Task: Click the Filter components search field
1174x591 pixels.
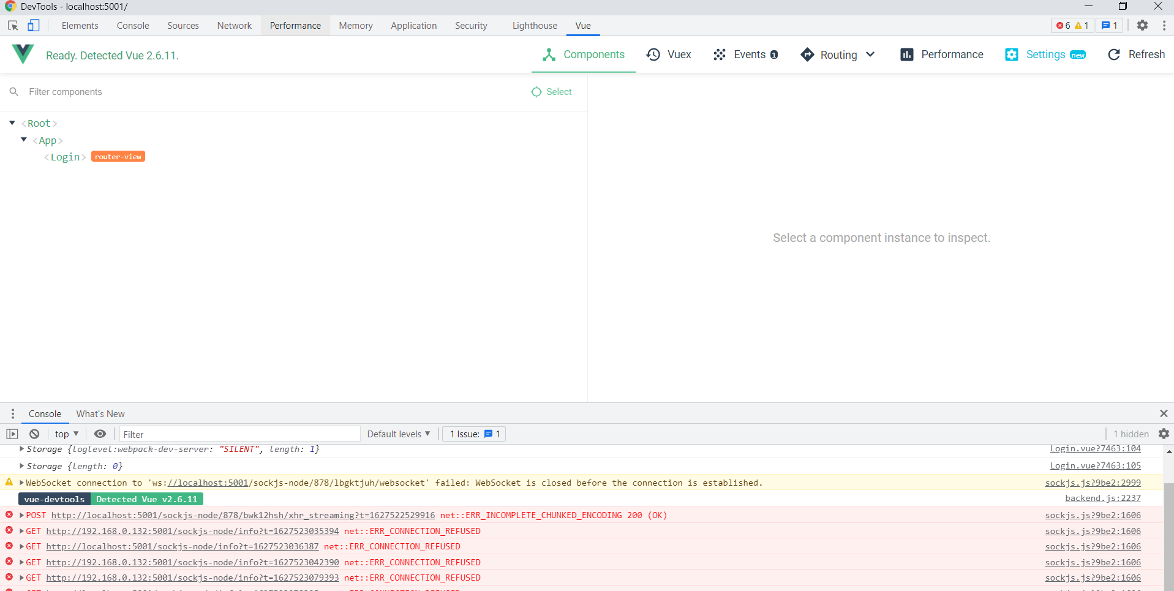Action: 245,92
